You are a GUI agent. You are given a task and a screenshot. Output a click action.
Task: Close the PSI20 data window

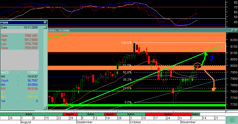point(45,23)
